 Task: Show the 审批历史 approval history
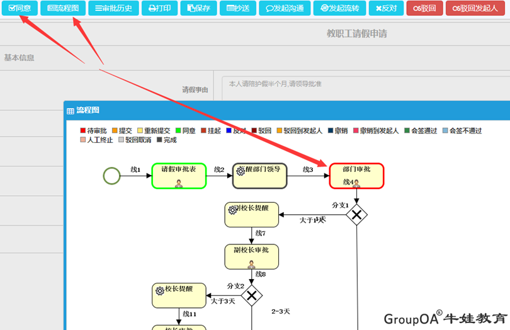coord(113,8)
